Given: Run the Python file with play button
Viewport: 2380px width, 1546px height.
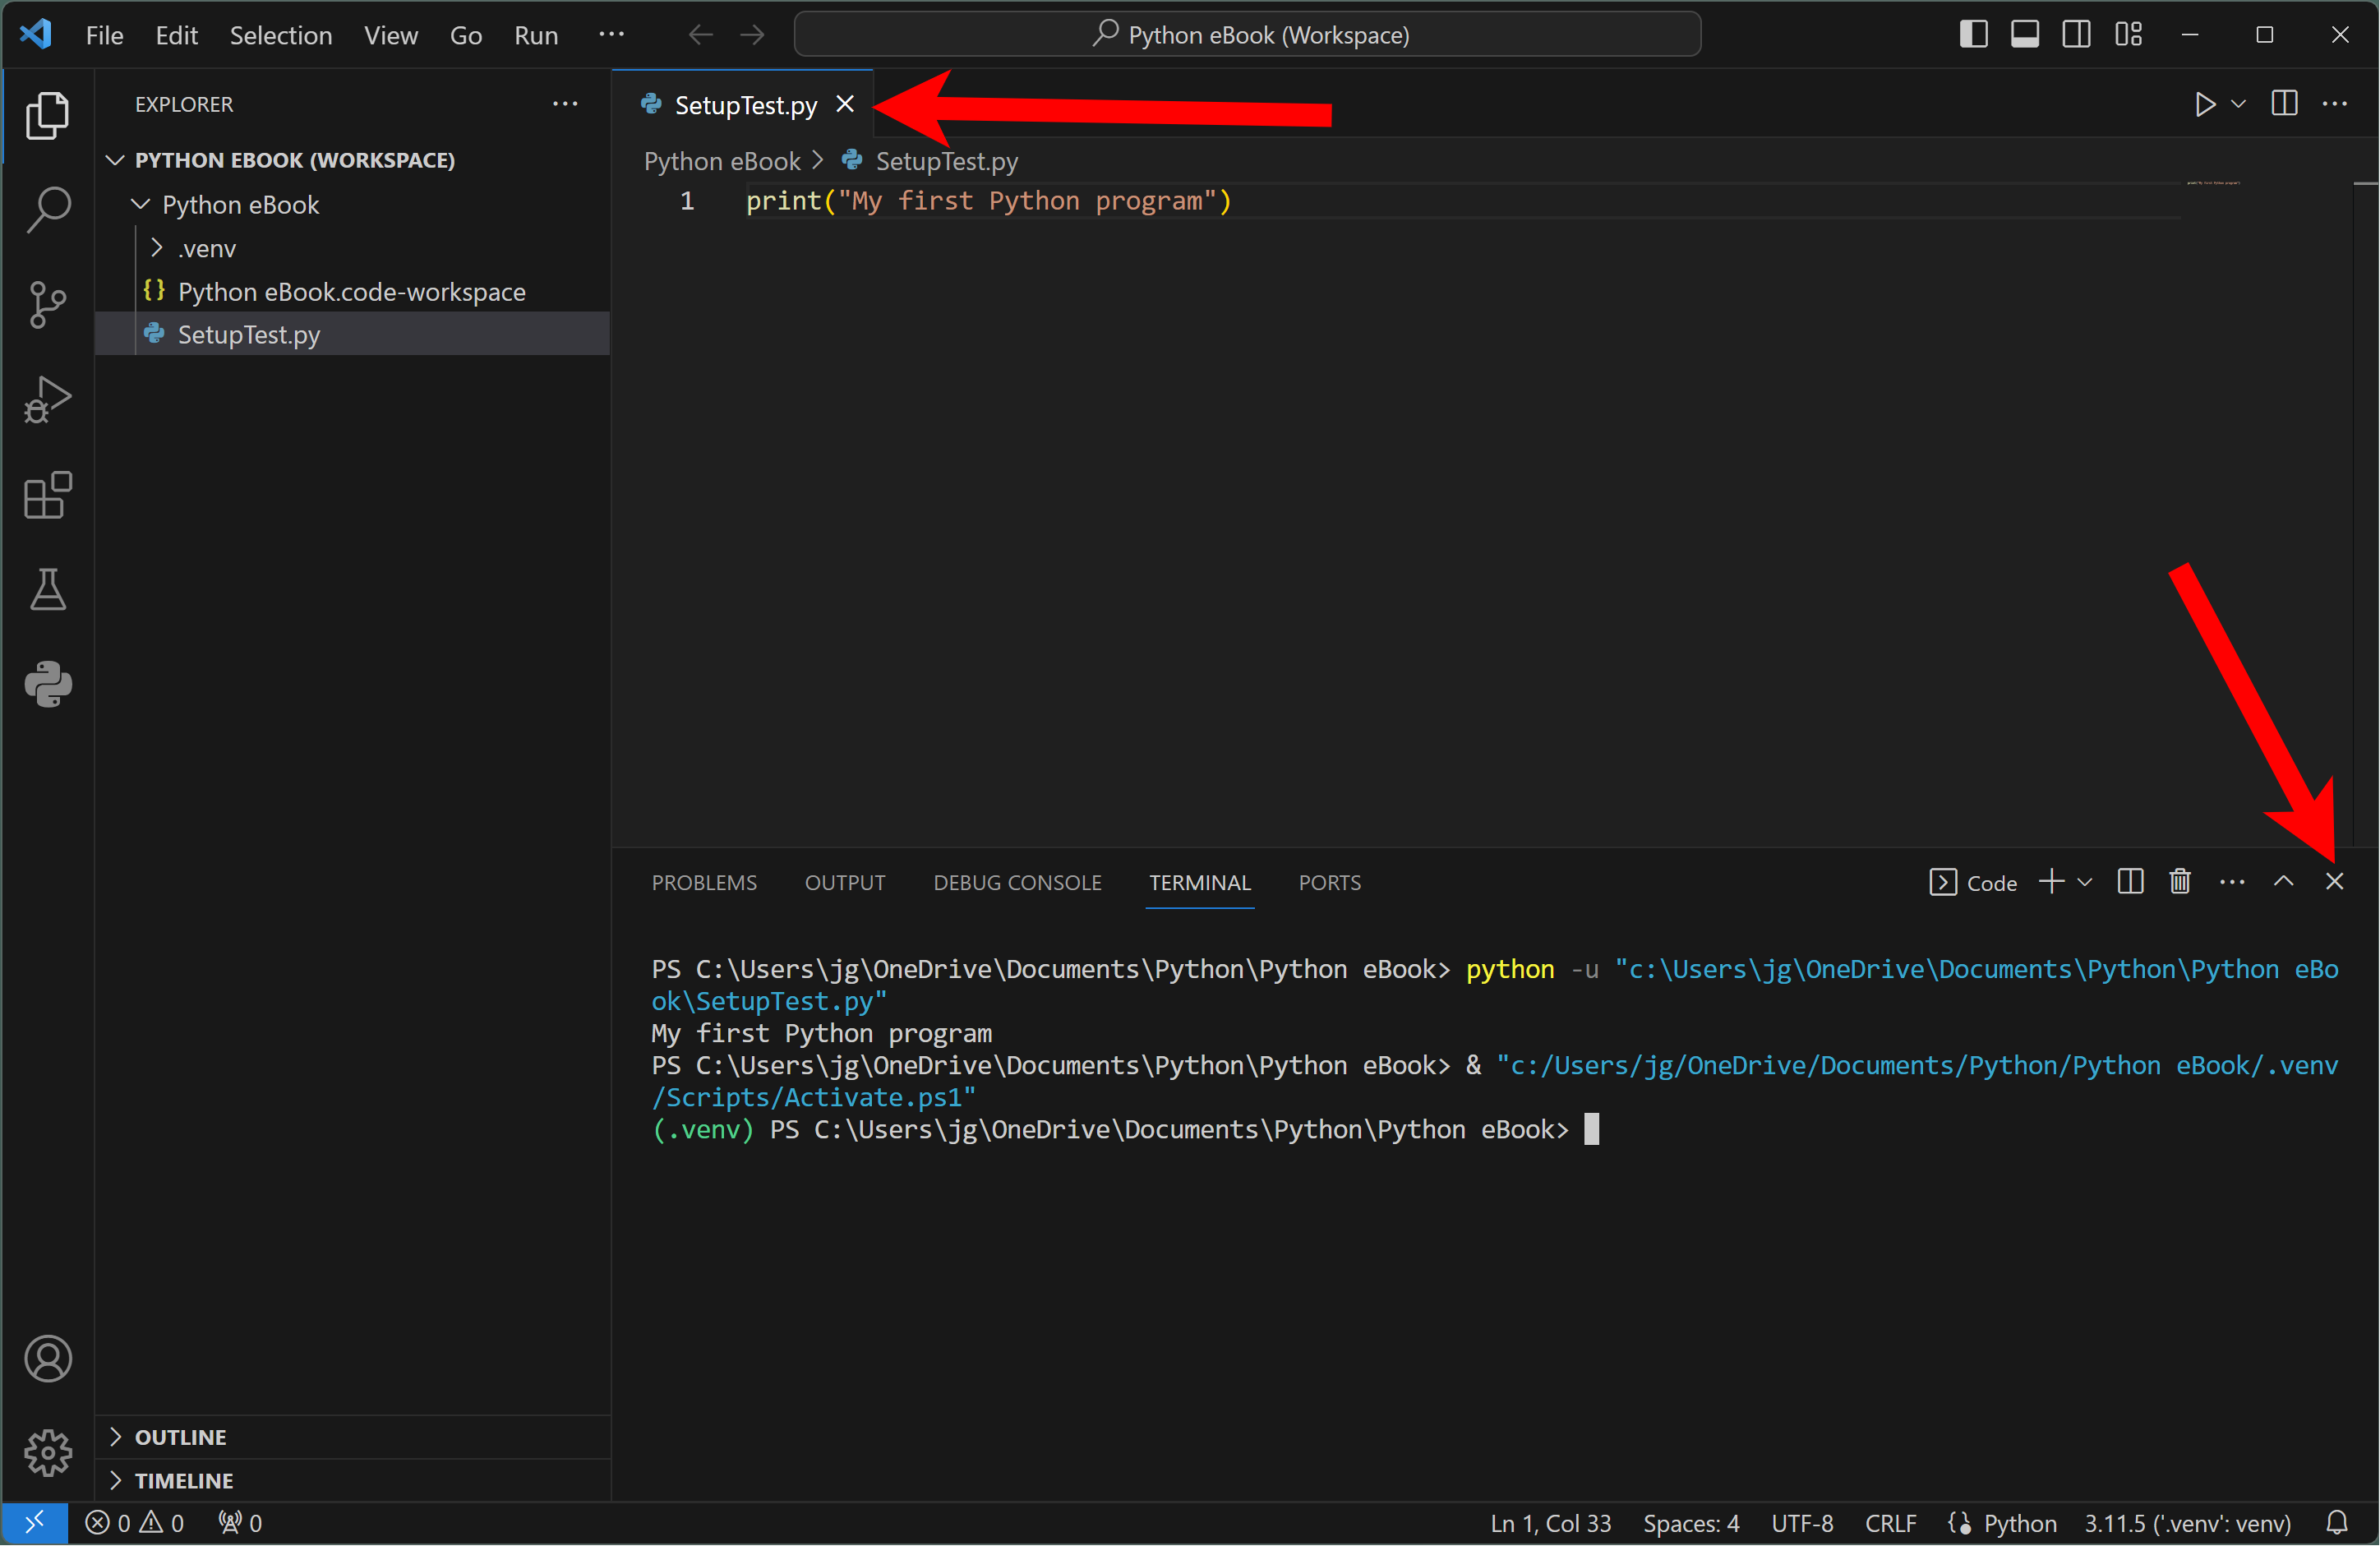Looking at the screenshot, I should tap(2205, 104).
